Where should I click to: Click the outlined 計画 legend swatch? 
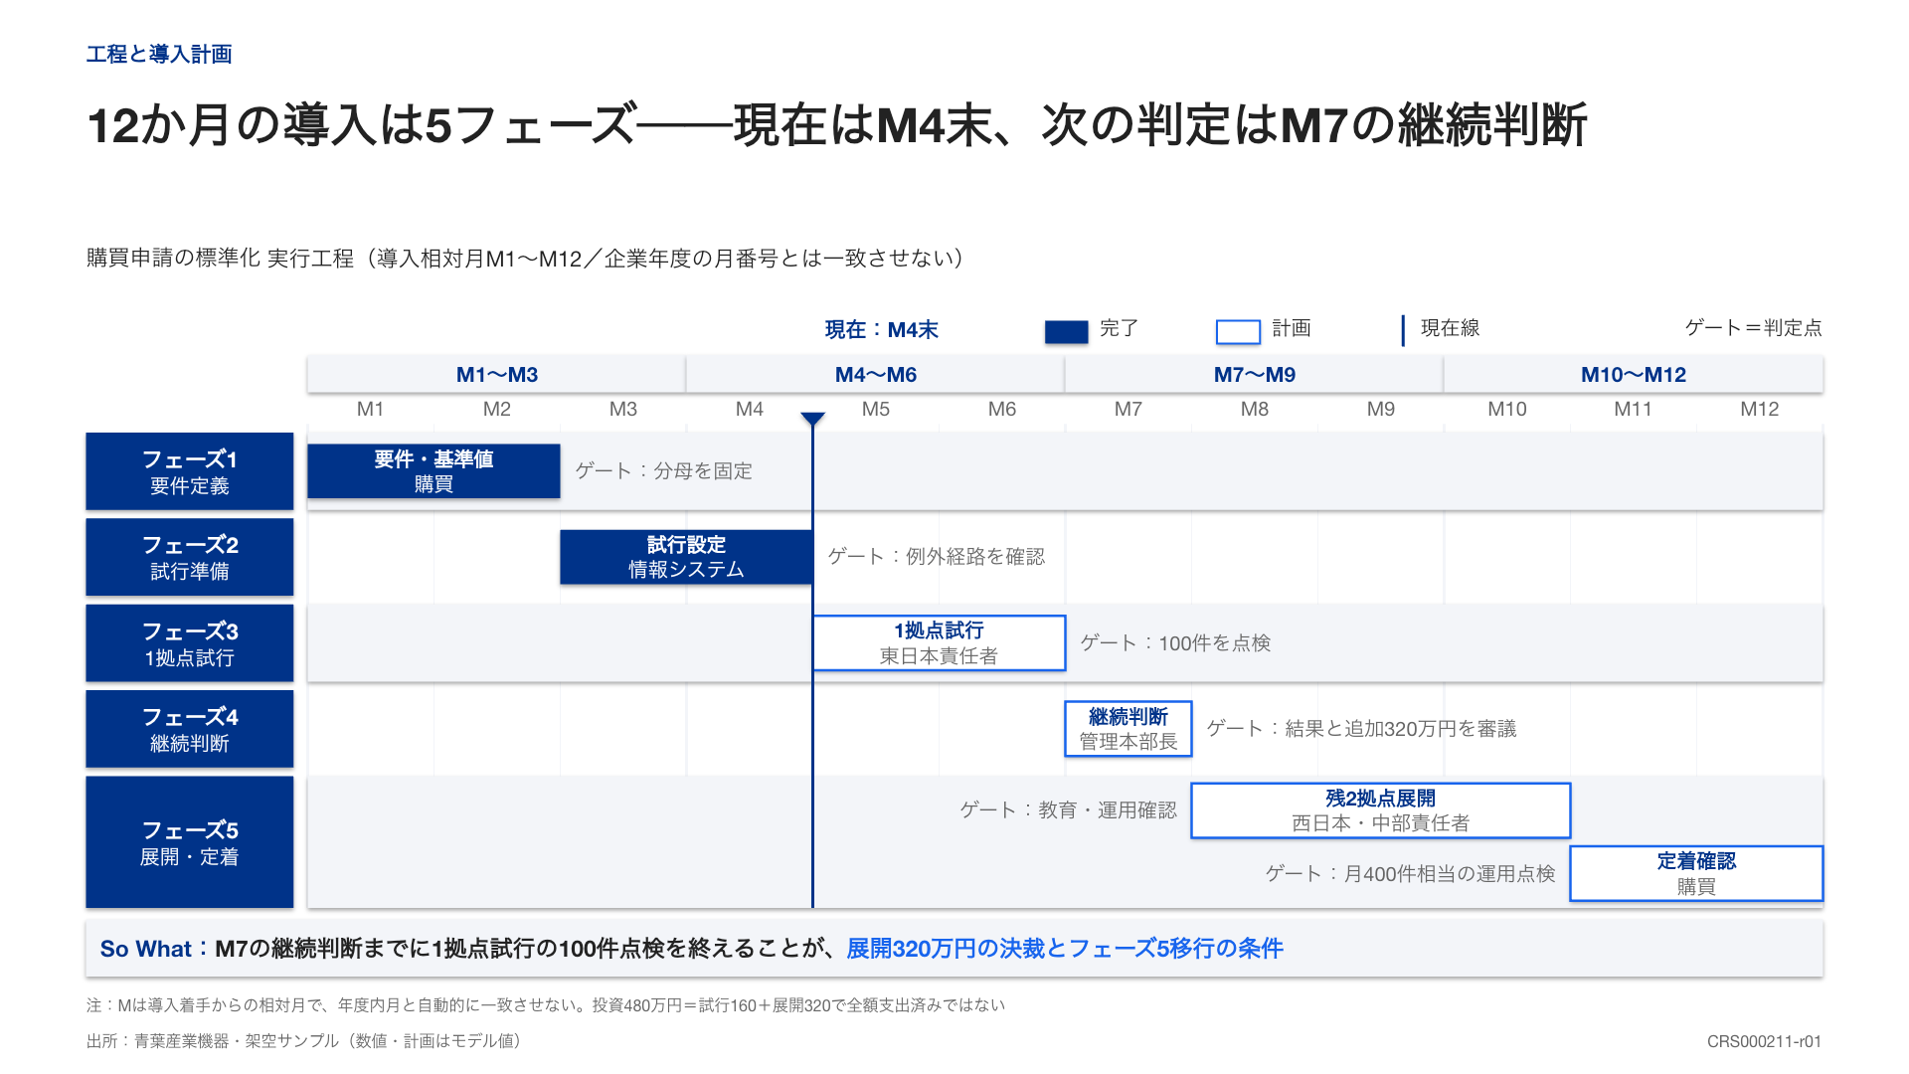(x=1238, y=332)
